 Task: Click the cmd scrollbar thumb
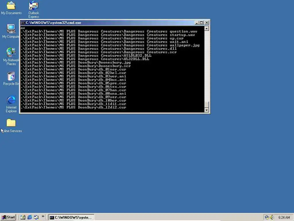pos(207,105)
